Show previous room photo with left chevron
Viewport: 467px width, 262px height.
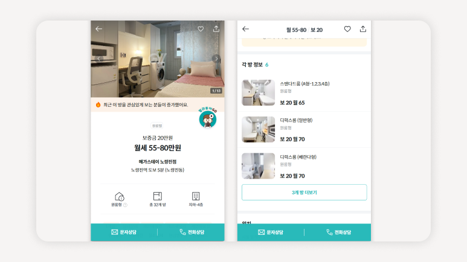tap(99, 59)
